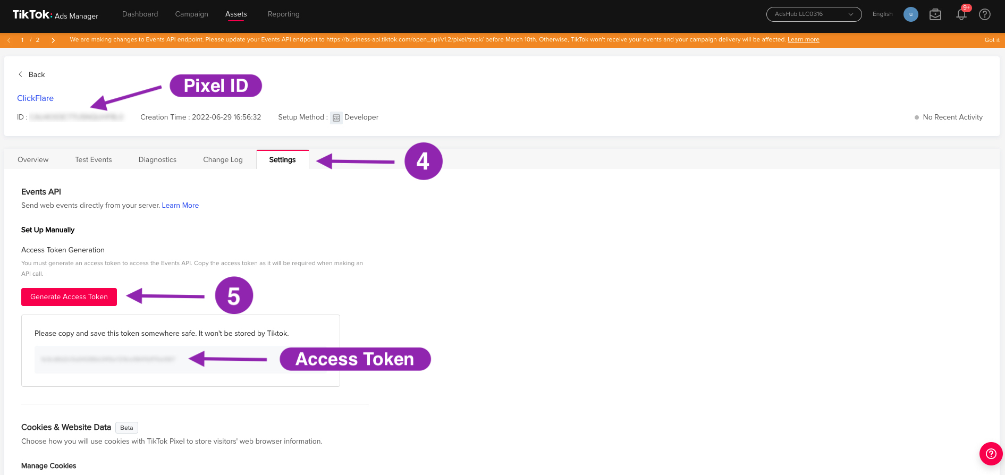Click the blurred access token field
The width and height of the screenshot is (1005, 475).
tap(181, 360)
